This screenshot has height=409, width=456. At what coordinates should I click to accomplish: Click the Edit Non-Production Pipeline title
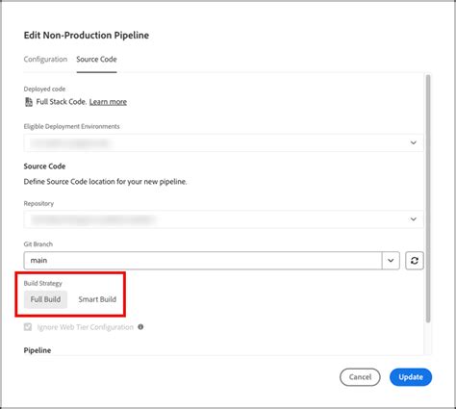point(87,36)
